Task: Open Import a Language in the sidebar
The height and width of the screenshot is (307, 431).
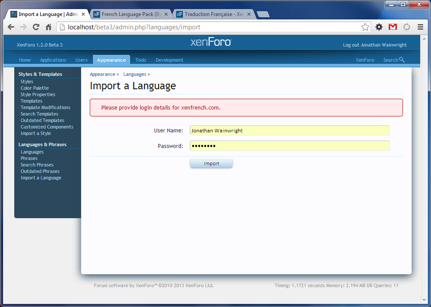Action: point(41,178)
